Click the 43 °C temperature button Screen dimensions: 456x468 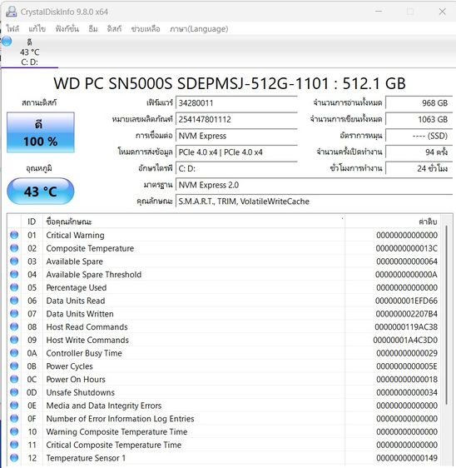(41, 192)
